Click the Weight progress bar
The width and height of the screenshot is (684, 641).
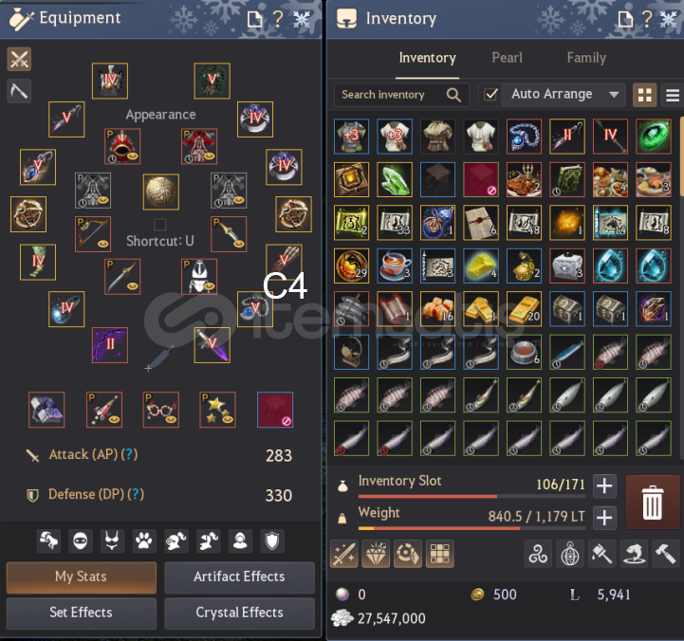tap(471, 528)
